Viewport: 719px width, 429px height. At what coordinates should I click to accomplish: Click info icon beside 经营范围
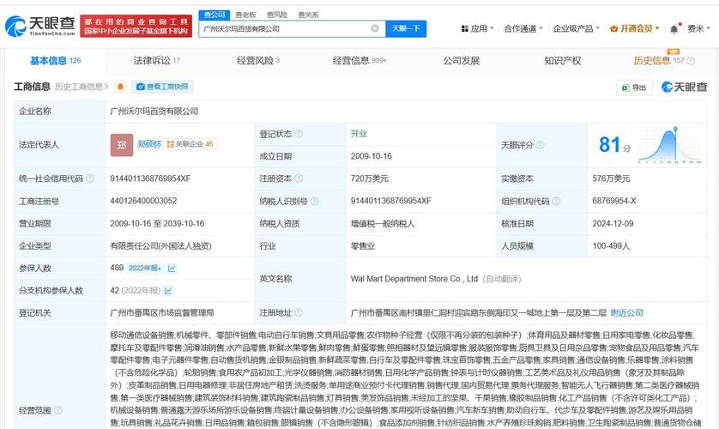[x=57, y=410]
